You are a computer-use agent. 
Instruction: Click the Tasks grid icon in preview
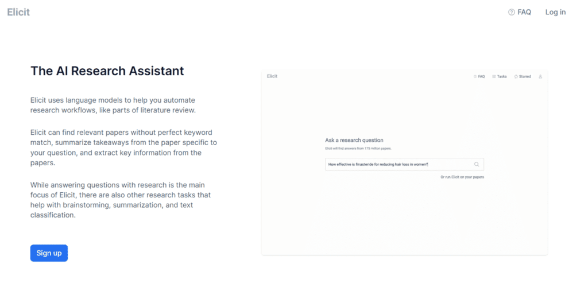pos(494,76)
